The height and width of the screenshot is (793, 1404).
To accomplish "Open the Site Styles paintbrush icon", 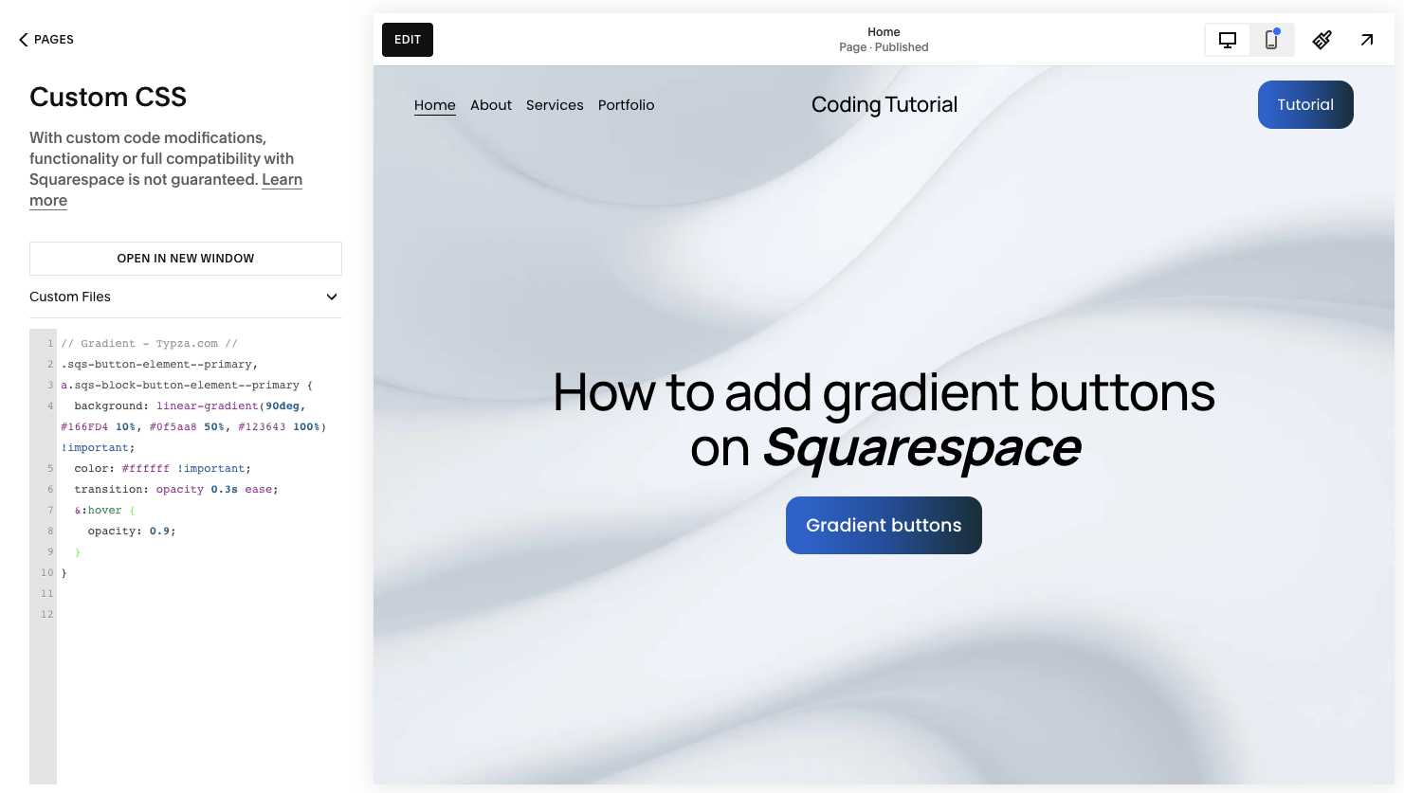I will tap(1322, 40).
